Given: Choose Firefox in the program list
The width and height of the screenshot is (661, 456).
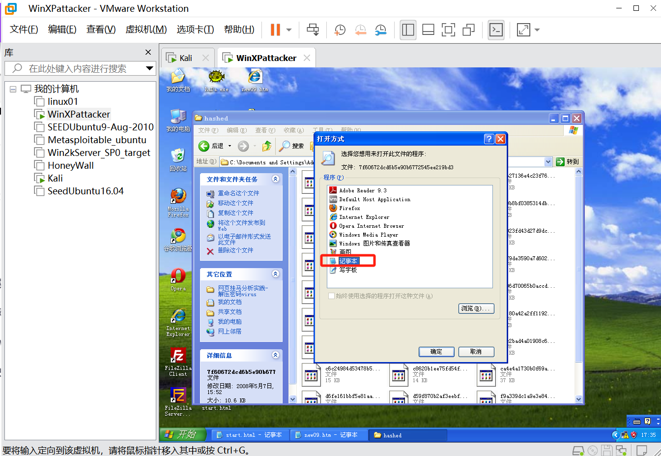Looking at the screenshot, I should tap(349, 208).
